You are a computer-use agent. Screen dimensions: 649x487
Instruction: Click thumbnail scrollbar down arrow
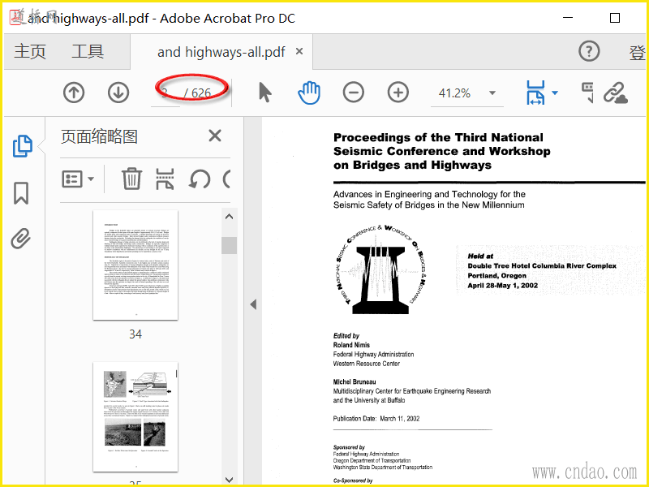coord(230,479)
